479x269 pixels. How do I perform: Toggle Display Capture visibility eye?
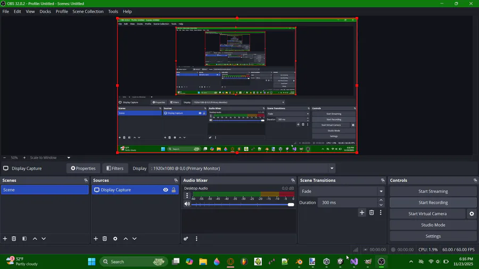pos(166,190)
